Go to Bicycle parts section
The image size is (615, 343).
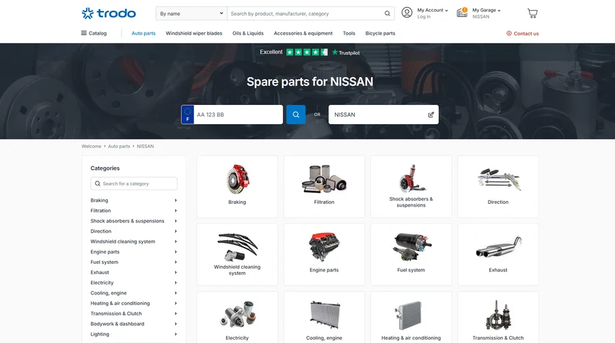[380, 33]
